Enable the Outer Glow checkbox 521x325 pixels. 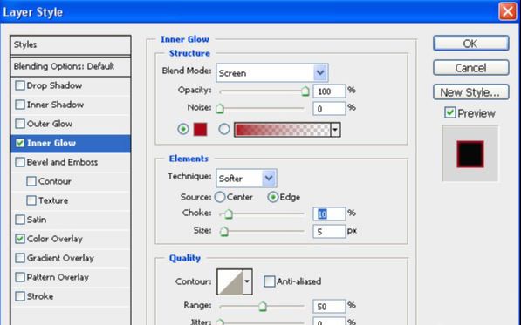tap(20, 124)
